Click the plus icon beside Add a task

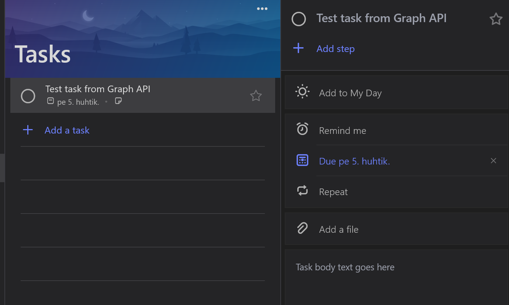(28, 130)
